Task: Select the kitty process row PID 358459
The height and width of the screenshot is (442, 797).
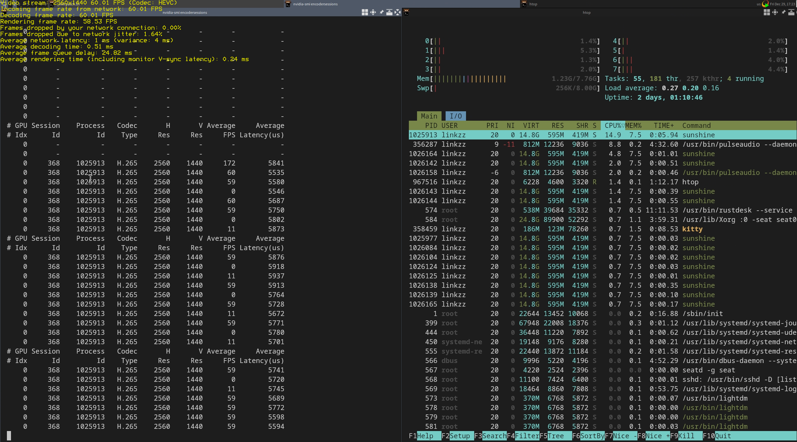Action: [x=603, y=229]
